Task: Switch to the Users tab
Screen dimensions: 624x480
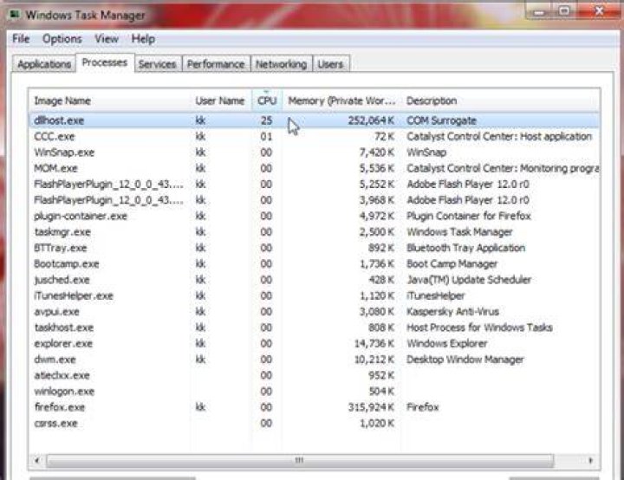Action: coord(330,64)
